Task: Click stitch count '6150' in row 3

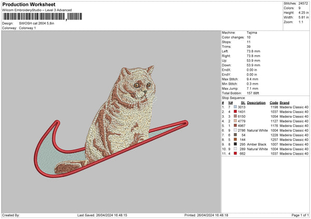Action: pyautogui.click(x=242, y=116)
